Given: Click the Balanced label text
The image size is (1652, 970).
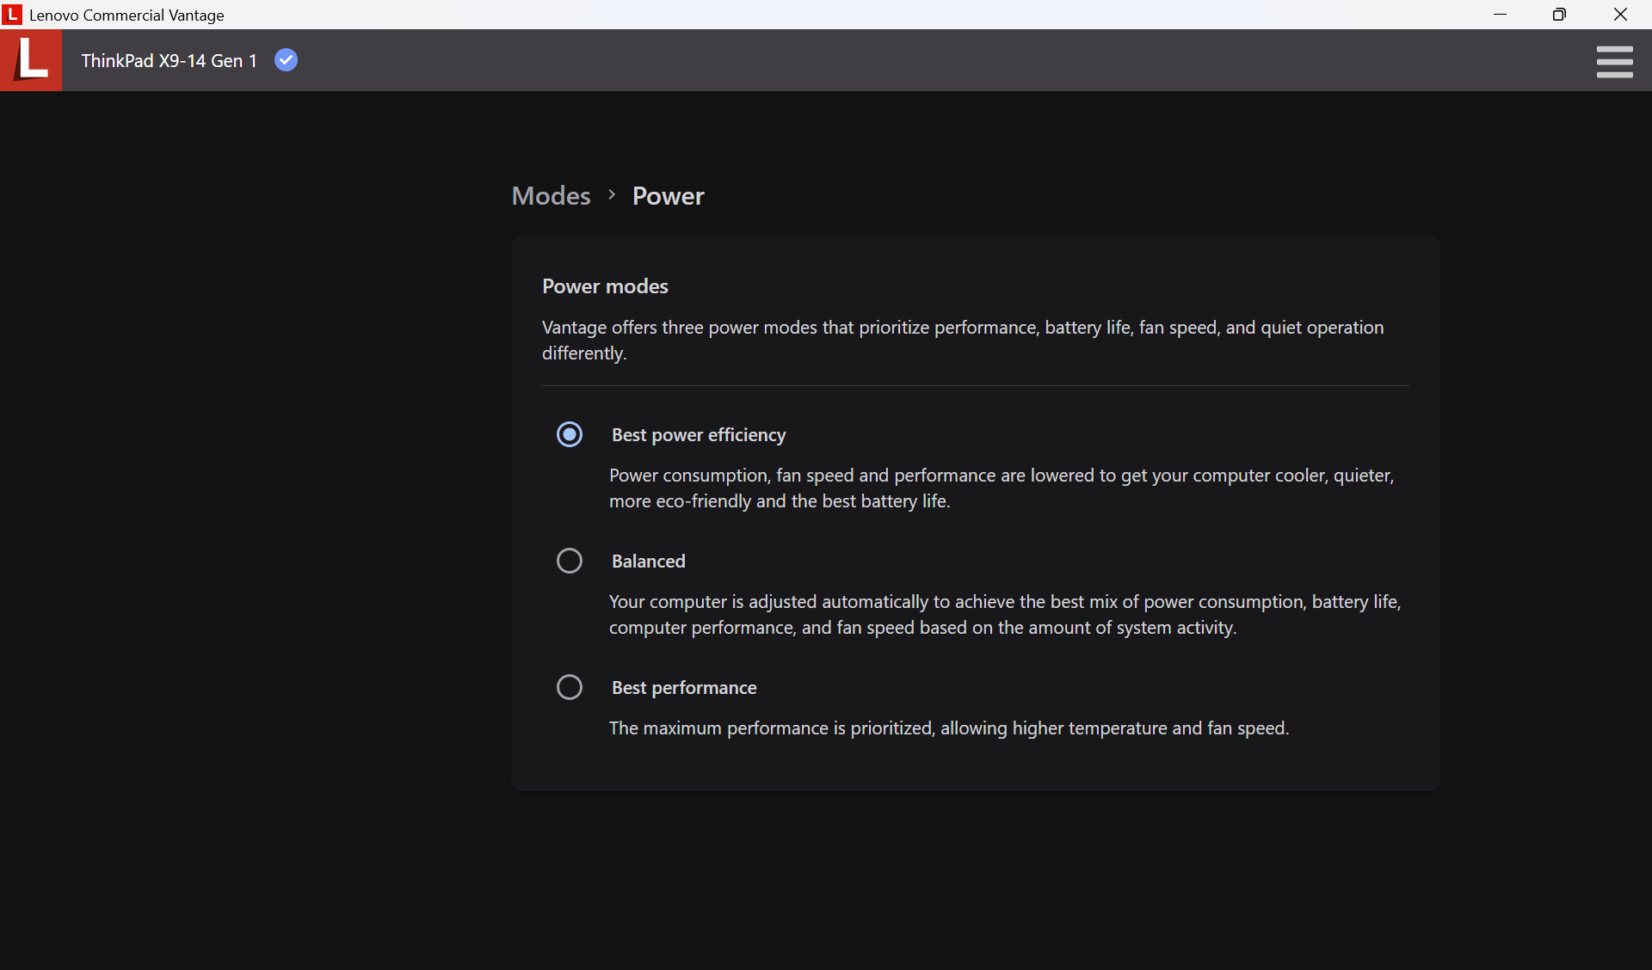Looking at the screenshot, I should (x=649, y=562).
